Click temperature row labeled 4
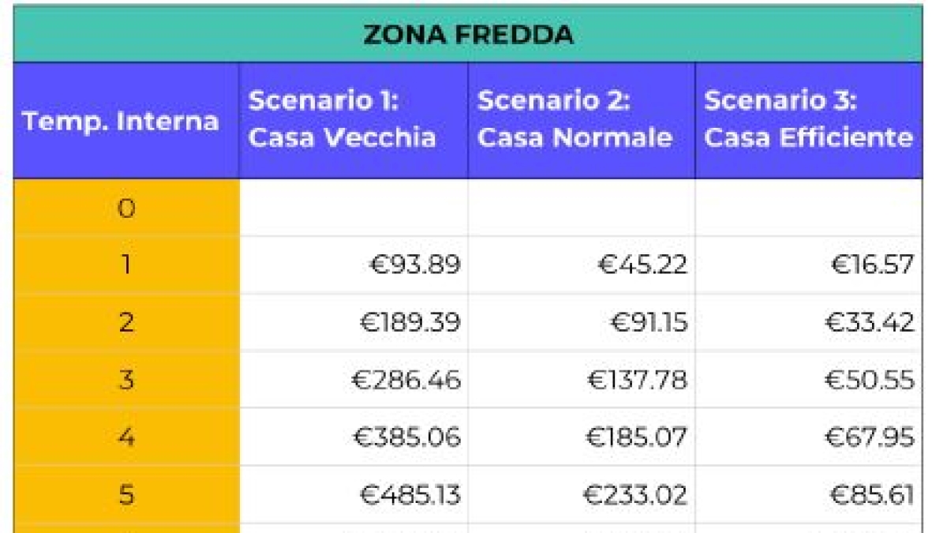 [x=126, y=437]
